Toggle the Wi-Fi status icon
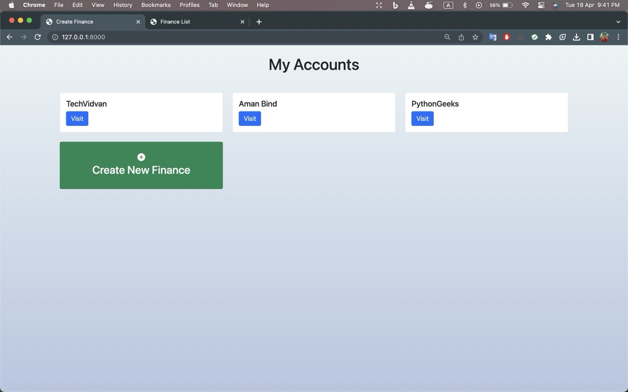The height and width of the screenshot is (392, 628). [525, 5]
